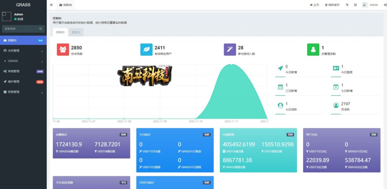The width and height of the screenshot is (387, 189).
Task: Click the 常规管理 gears icon in sidebar
Action: tap(5, 71)
